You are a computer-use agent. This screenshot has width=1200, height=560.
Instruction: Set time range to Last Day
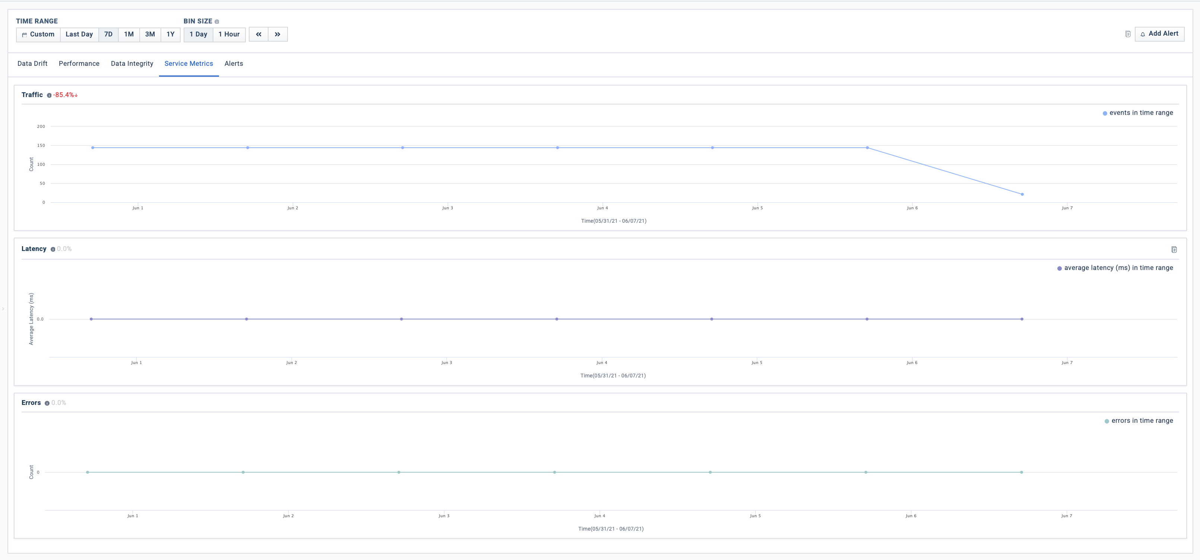pos(79,35)
